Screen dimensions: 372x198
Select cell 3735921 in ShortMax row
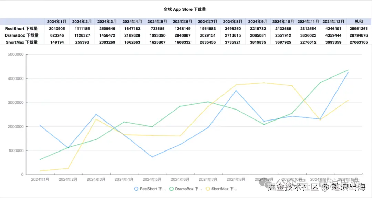pos(233,42)
